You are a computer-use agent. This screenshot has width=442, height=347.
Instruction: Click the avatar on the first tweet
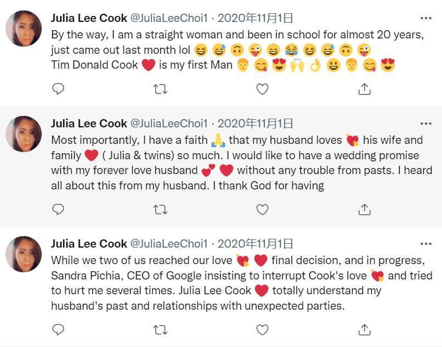point(24,29)
